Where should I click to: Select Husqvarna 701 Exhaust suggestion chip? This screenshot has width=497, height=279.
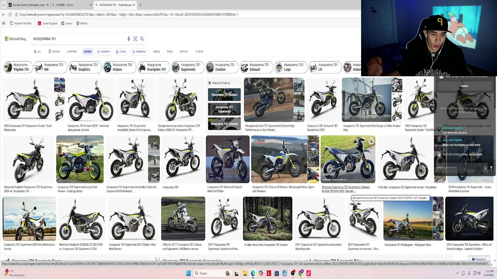point(256,67)
